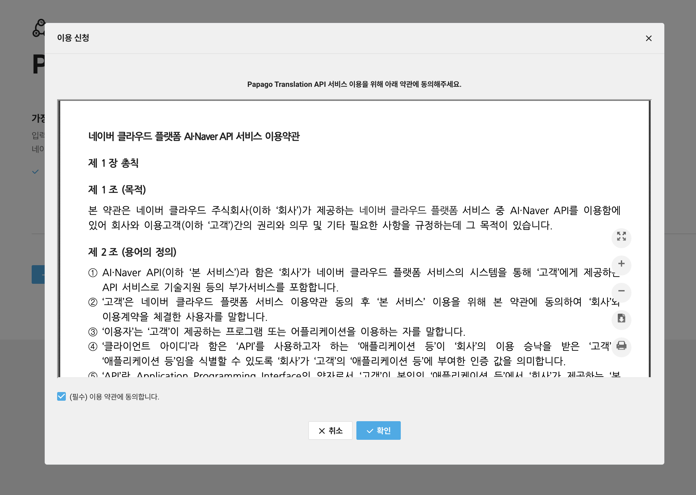
Task: Click the partially hidden blue background button
Action: (38, 274)
